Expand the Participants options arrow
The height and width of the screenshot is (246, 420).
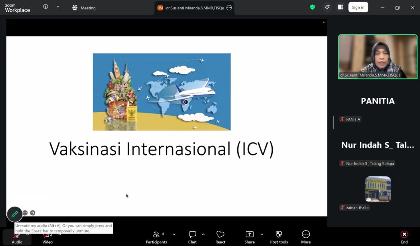click(174, 234)
